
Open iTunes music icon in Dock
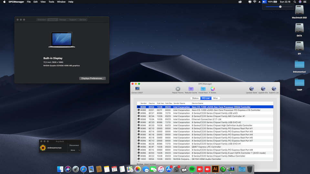(161, 169)
